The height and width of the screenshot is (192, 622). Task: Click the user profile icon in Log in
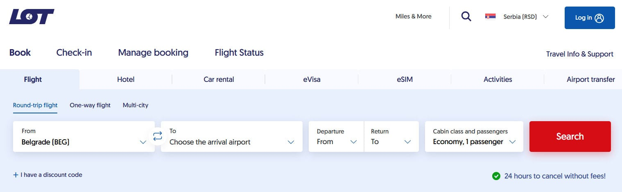[x=599, y=18]
